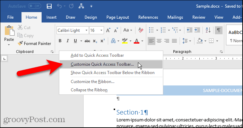Click Cut in Clipboard group
This screenshot has width=243, height=128.
(x=24, y=28)
